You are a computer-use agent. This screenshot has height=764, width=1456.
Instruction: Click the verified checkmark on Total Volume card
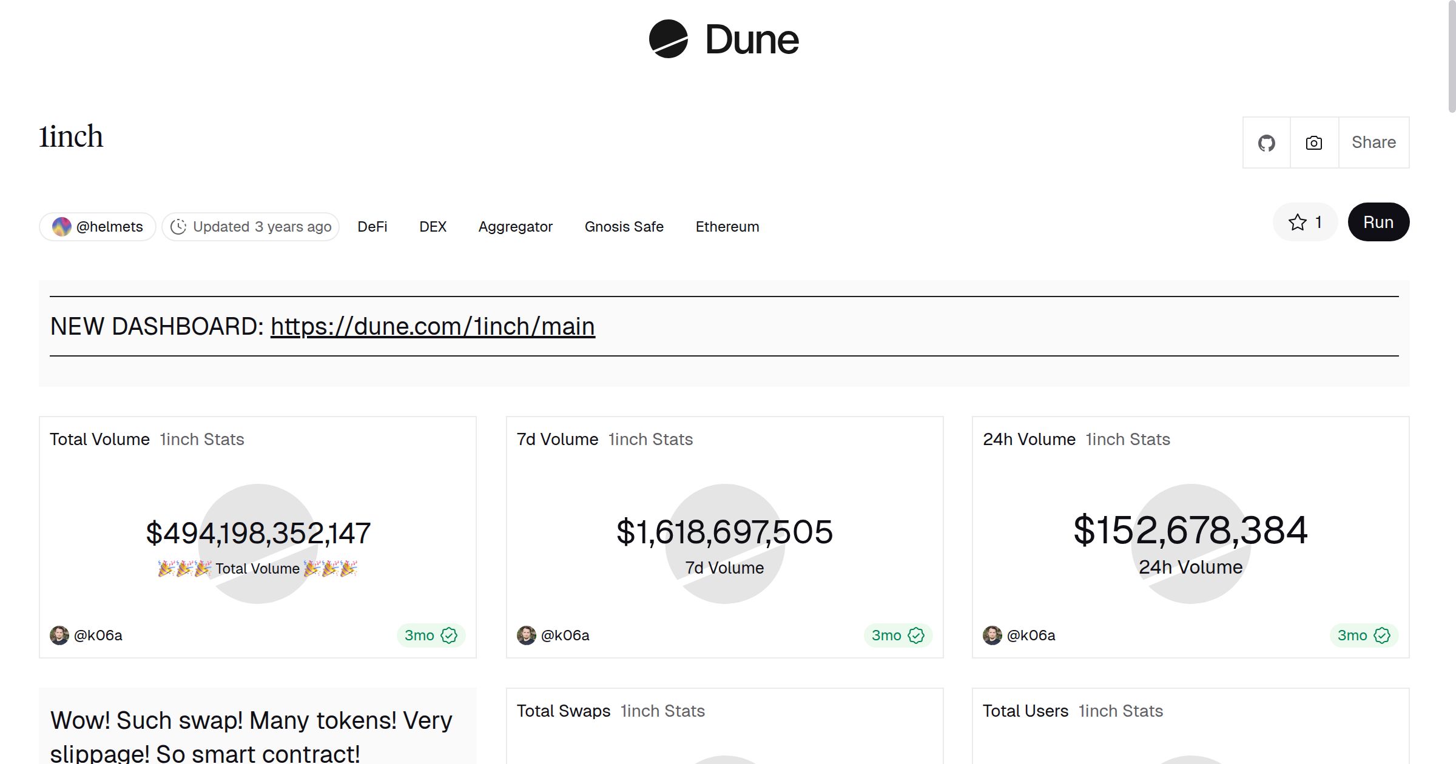(x=449, y=635)
